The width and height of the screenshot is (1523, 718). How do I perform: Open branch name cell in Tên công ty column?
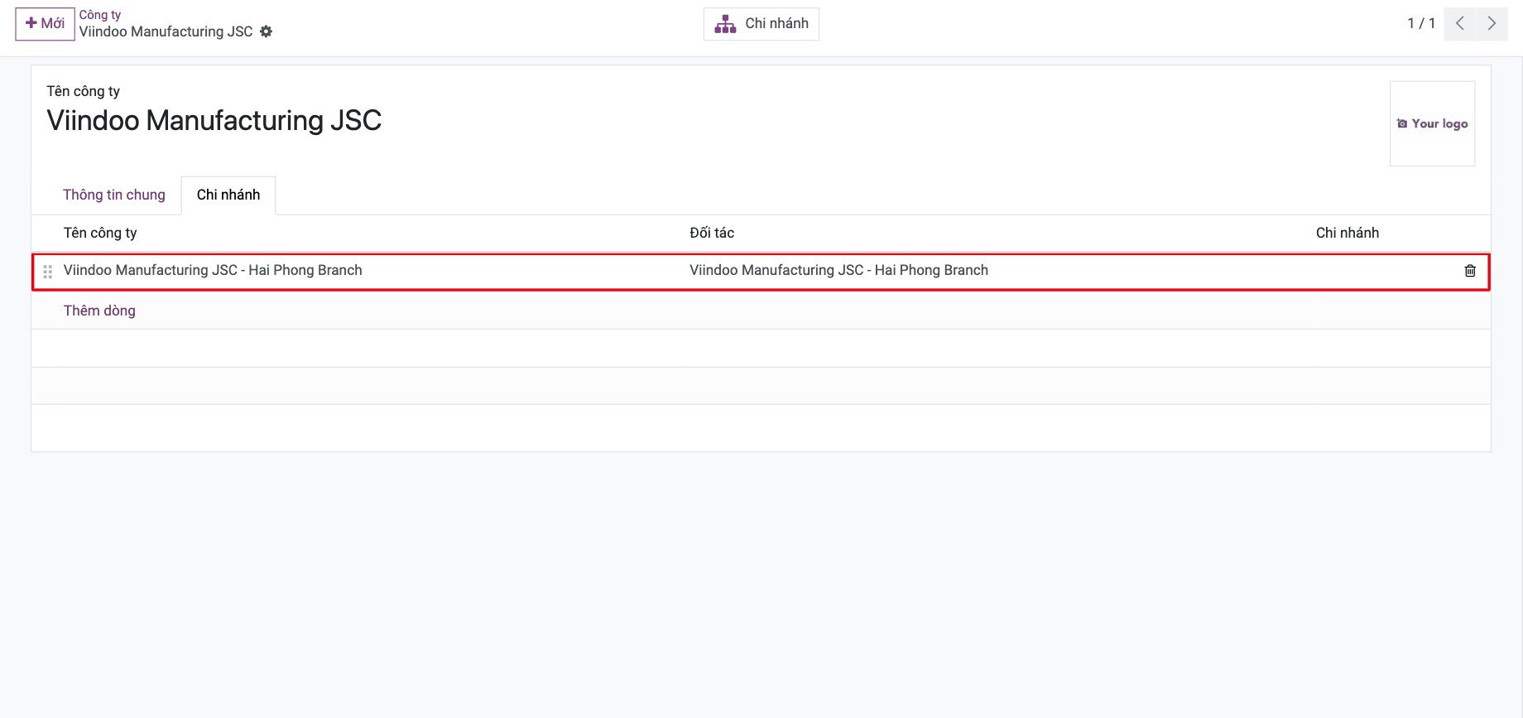tap(213, 270)
